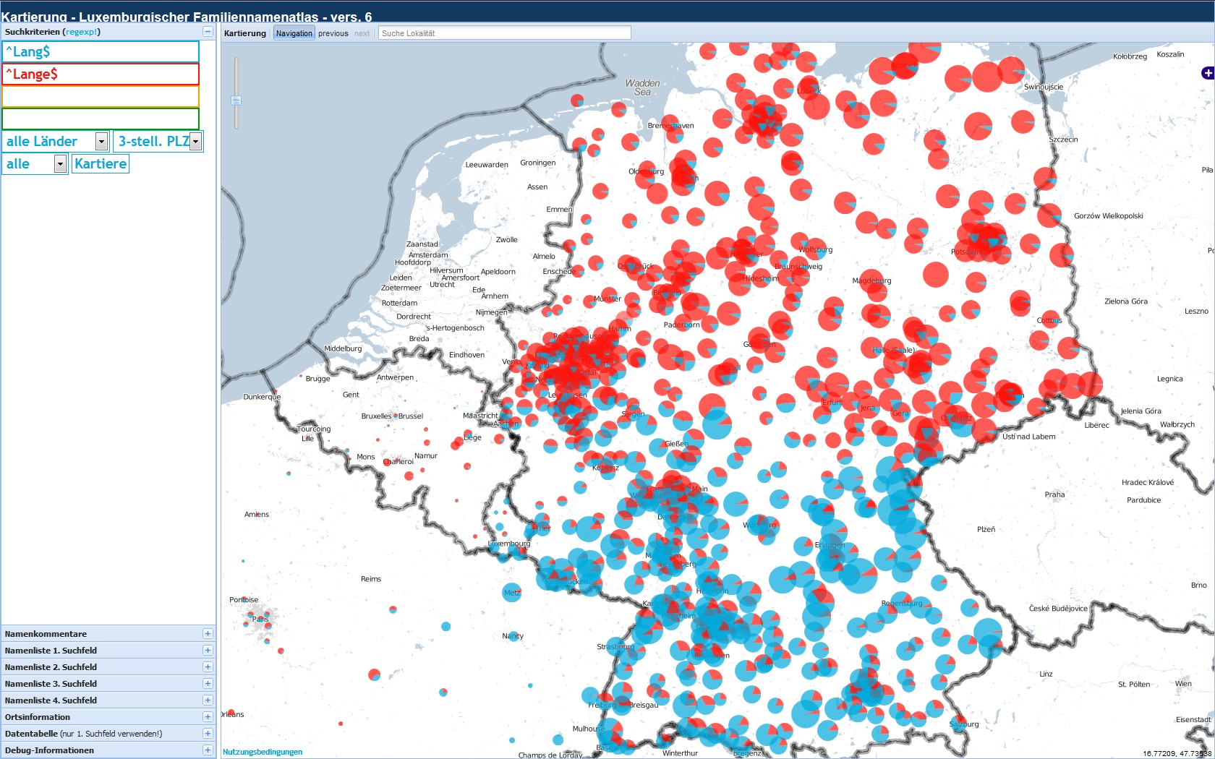Click the 'previous' map view item
This screenshot has height=759, width=1215.
pos(333,33)
